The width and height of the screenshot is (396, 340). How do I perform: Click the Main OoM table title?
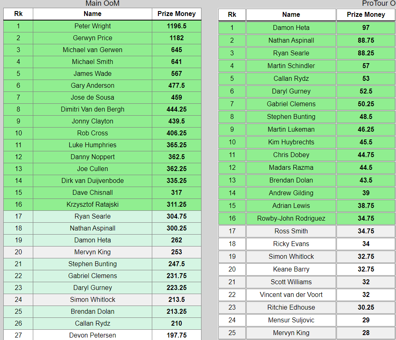[102, 3]
